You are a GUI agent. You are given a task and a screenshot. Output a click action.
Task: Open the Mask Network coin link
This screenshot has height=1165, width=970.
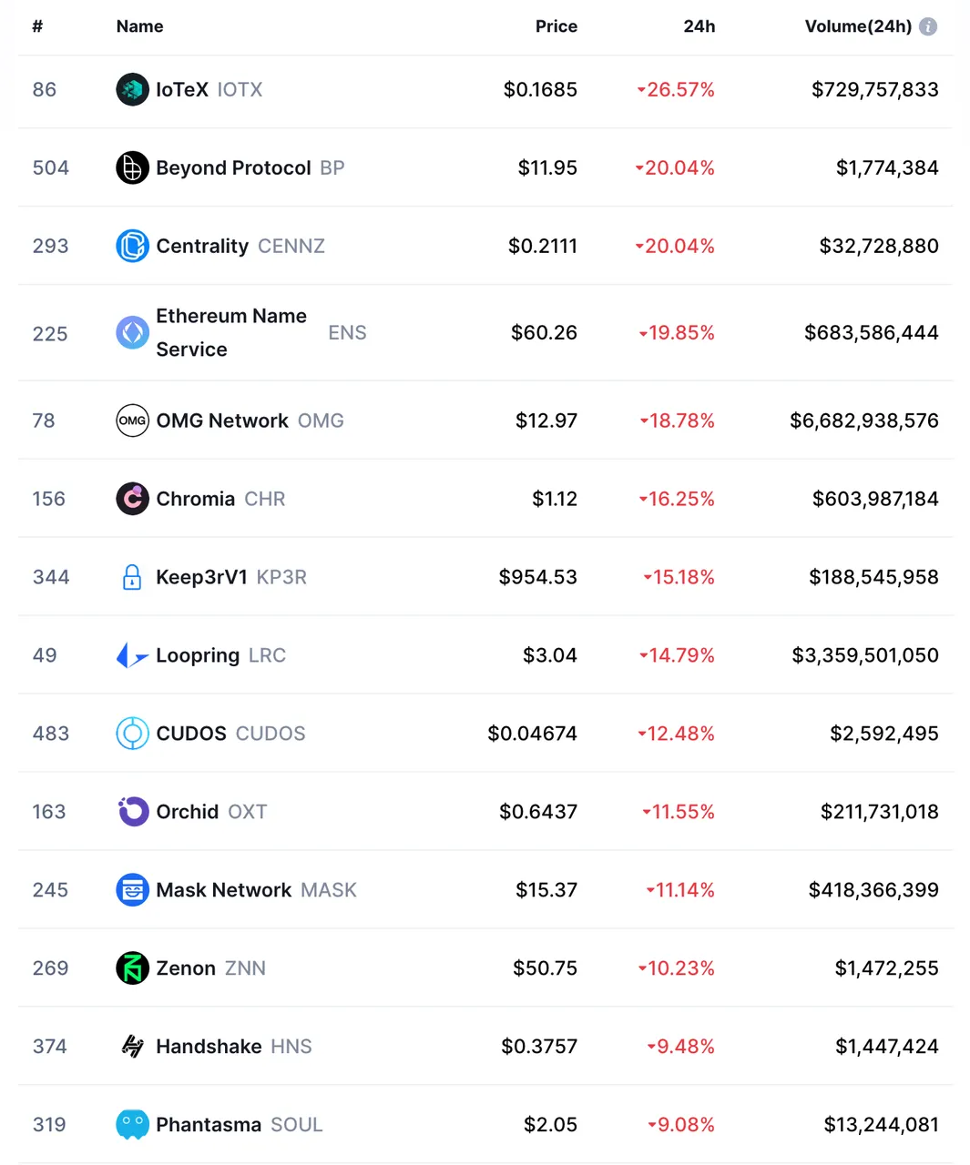(x=256, y=890)
